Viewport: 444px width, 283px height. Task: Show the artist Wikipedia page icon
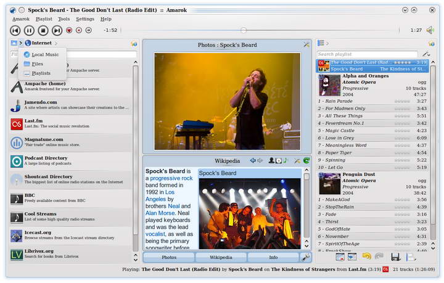click(271, 160)
